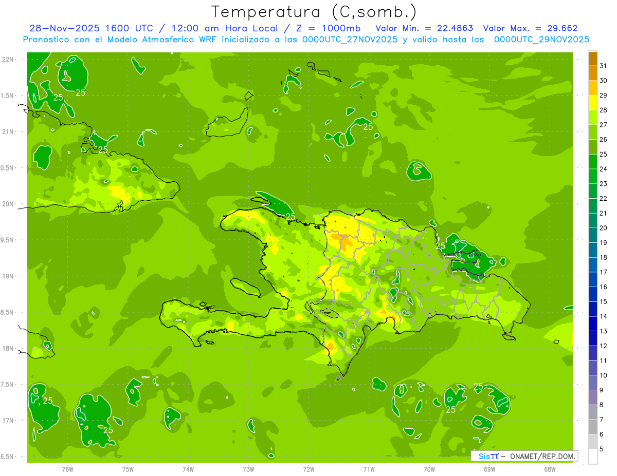
Task: Pick the amber swatch between legend 29 and 30
Action: point(593,88)
